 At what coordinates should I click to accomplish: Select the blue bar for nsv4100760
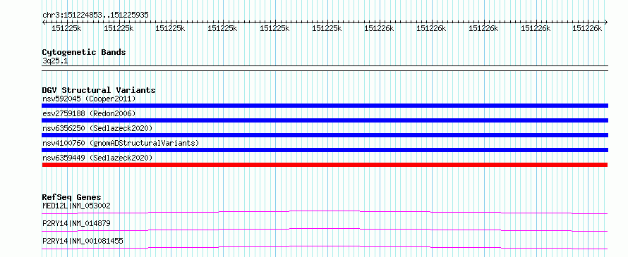click(325, 150)
